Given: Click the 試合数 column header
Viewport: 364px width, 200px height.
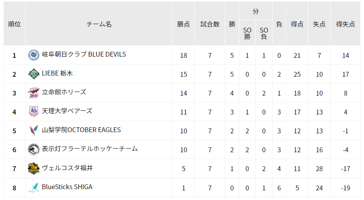Looking at the screenshot, I should tap(210, 24).
